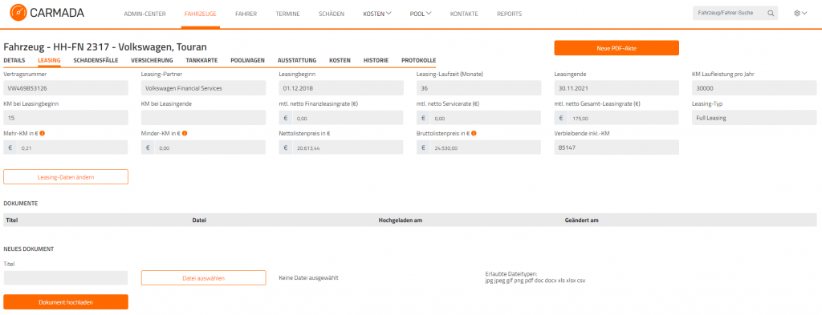The width and height of the screenshot is (822, 315).
Task: Click the Leasingende date field
Action: [x=616, y=88]
